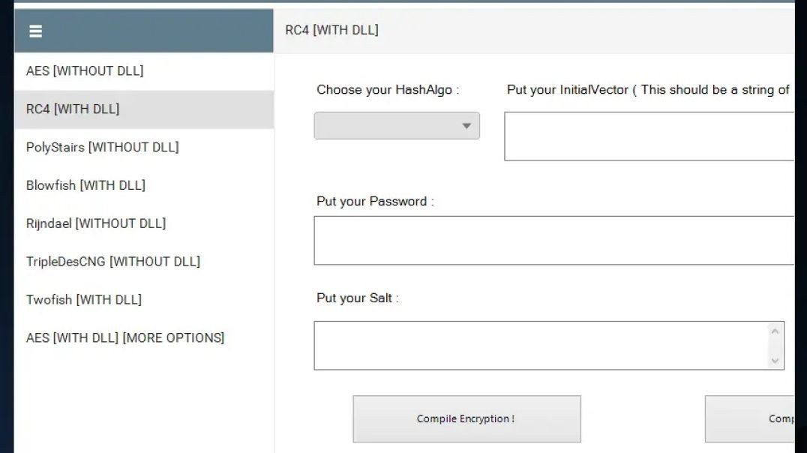Click the HashAlgo dropdown arrow
The width and height of the screenshot is (807, 453).
[466, 126]
